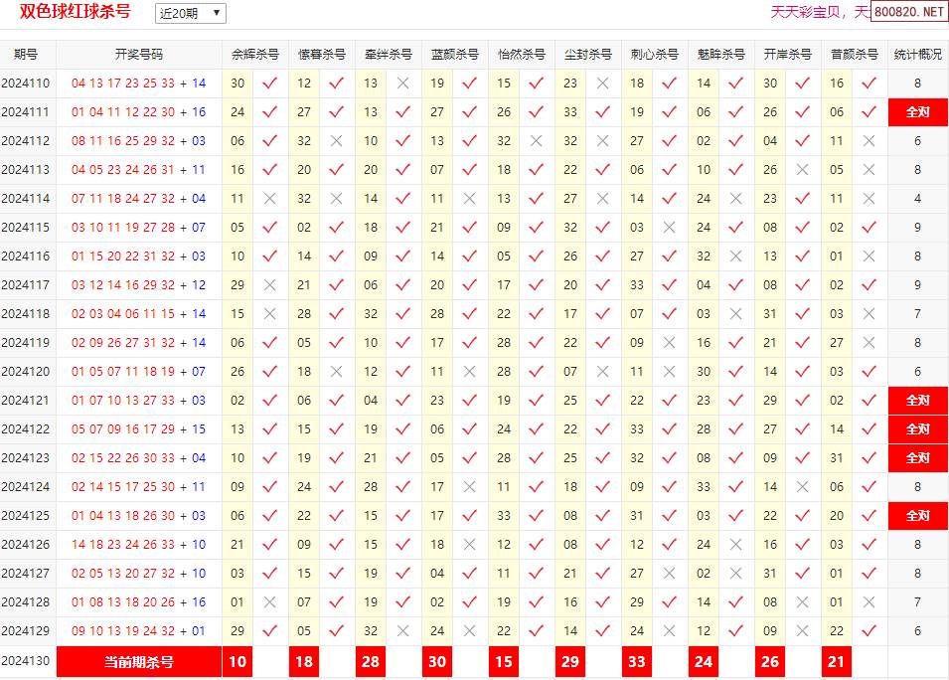Click the X mark under 牵绊杀号 in row 2024110
The width and height of the screenshot is (949, 680).
[x=403, y=84]
